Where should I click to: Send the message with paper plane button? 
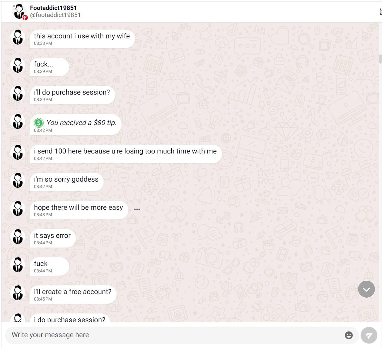pyautogui.click(x=369, y=335)
